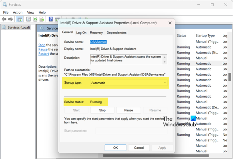Minimize the Services window
This screenshot has width=233, height=159.
click(x=198, y=5)
